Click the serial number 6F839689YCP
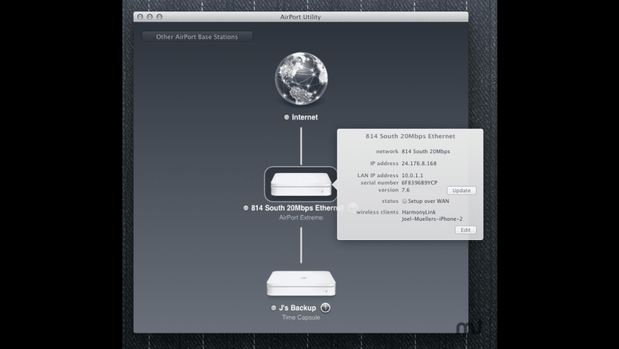The width and height of the screenshot is (619, 349). point(419,182)
